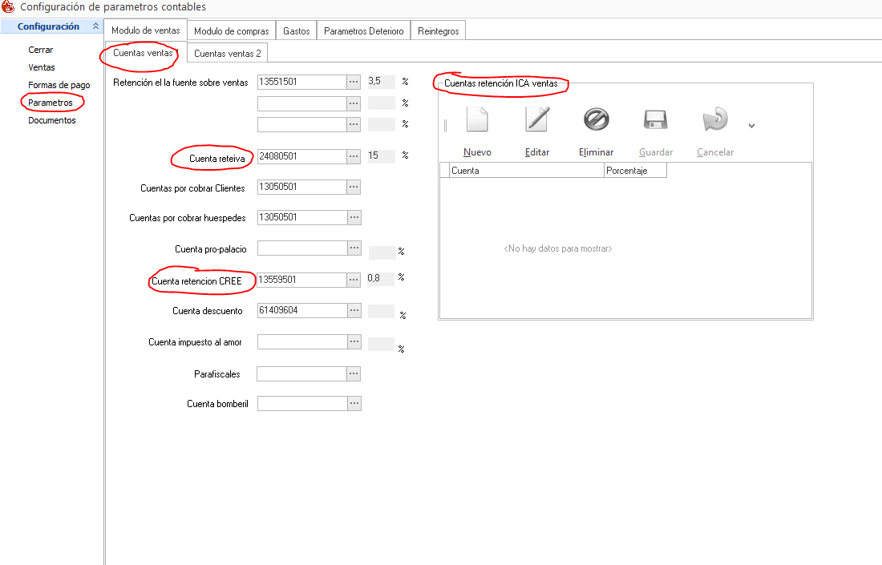Select the Parametros Deterioro tab
The height and width of the screenshot is (565, 882).
[363, 31]
